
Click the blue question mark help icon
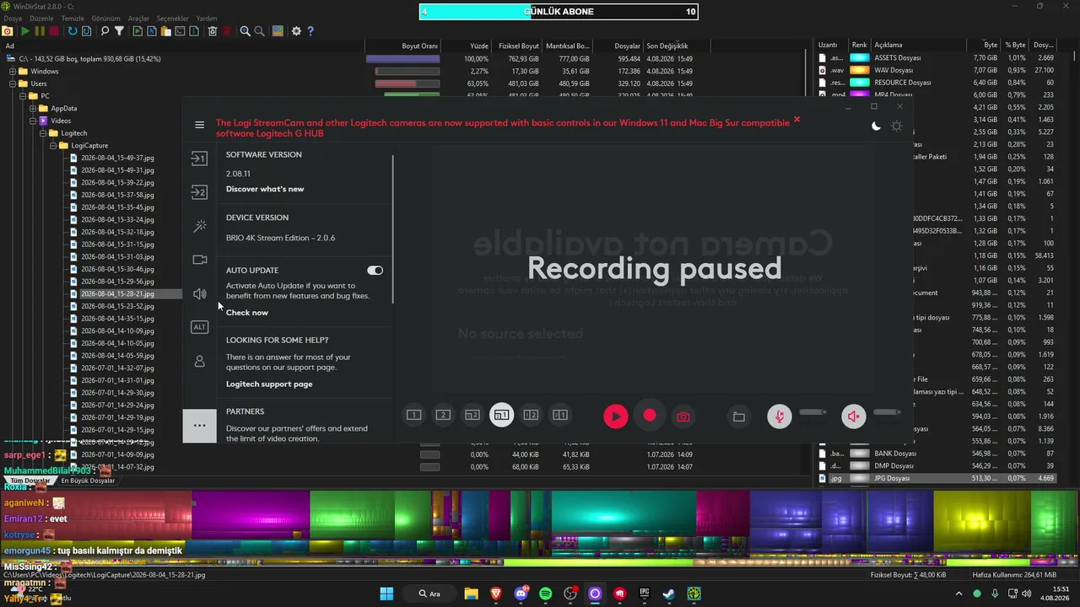coord(310,31)
